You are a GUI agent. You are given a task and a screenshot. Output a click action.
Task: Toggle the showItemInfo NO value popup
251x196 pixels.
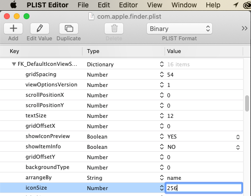coord(238,147)
